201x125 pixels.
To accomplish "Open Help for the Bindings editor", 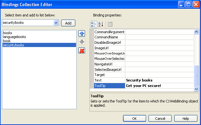I will (x=186, y=119).
